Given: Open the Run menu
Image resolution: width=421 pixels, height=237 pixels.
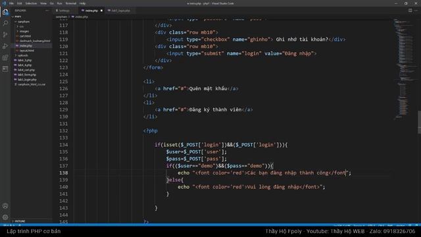Looking at the screenshot, I should 60,3.
